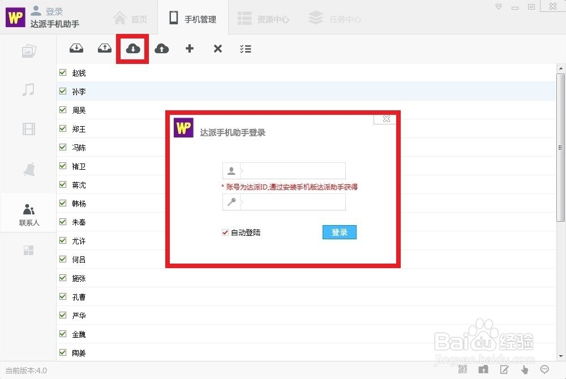The image size is (566, 379).
Task: Open the title bar dropdown arrow menu
Action: click(499, 6)
